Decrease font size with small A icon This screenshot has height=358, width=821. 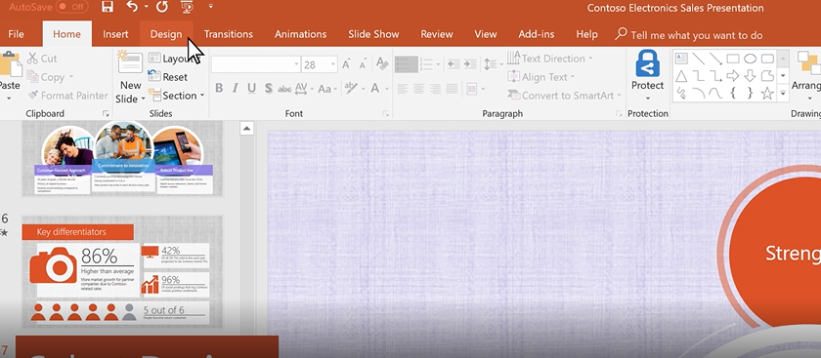coord(363,64)
